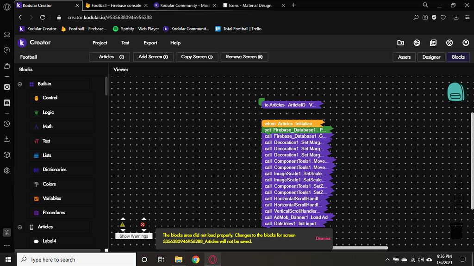474x266 pixels.
Task: Select the Dictionaries blocks category
Action: click(62, 170)
